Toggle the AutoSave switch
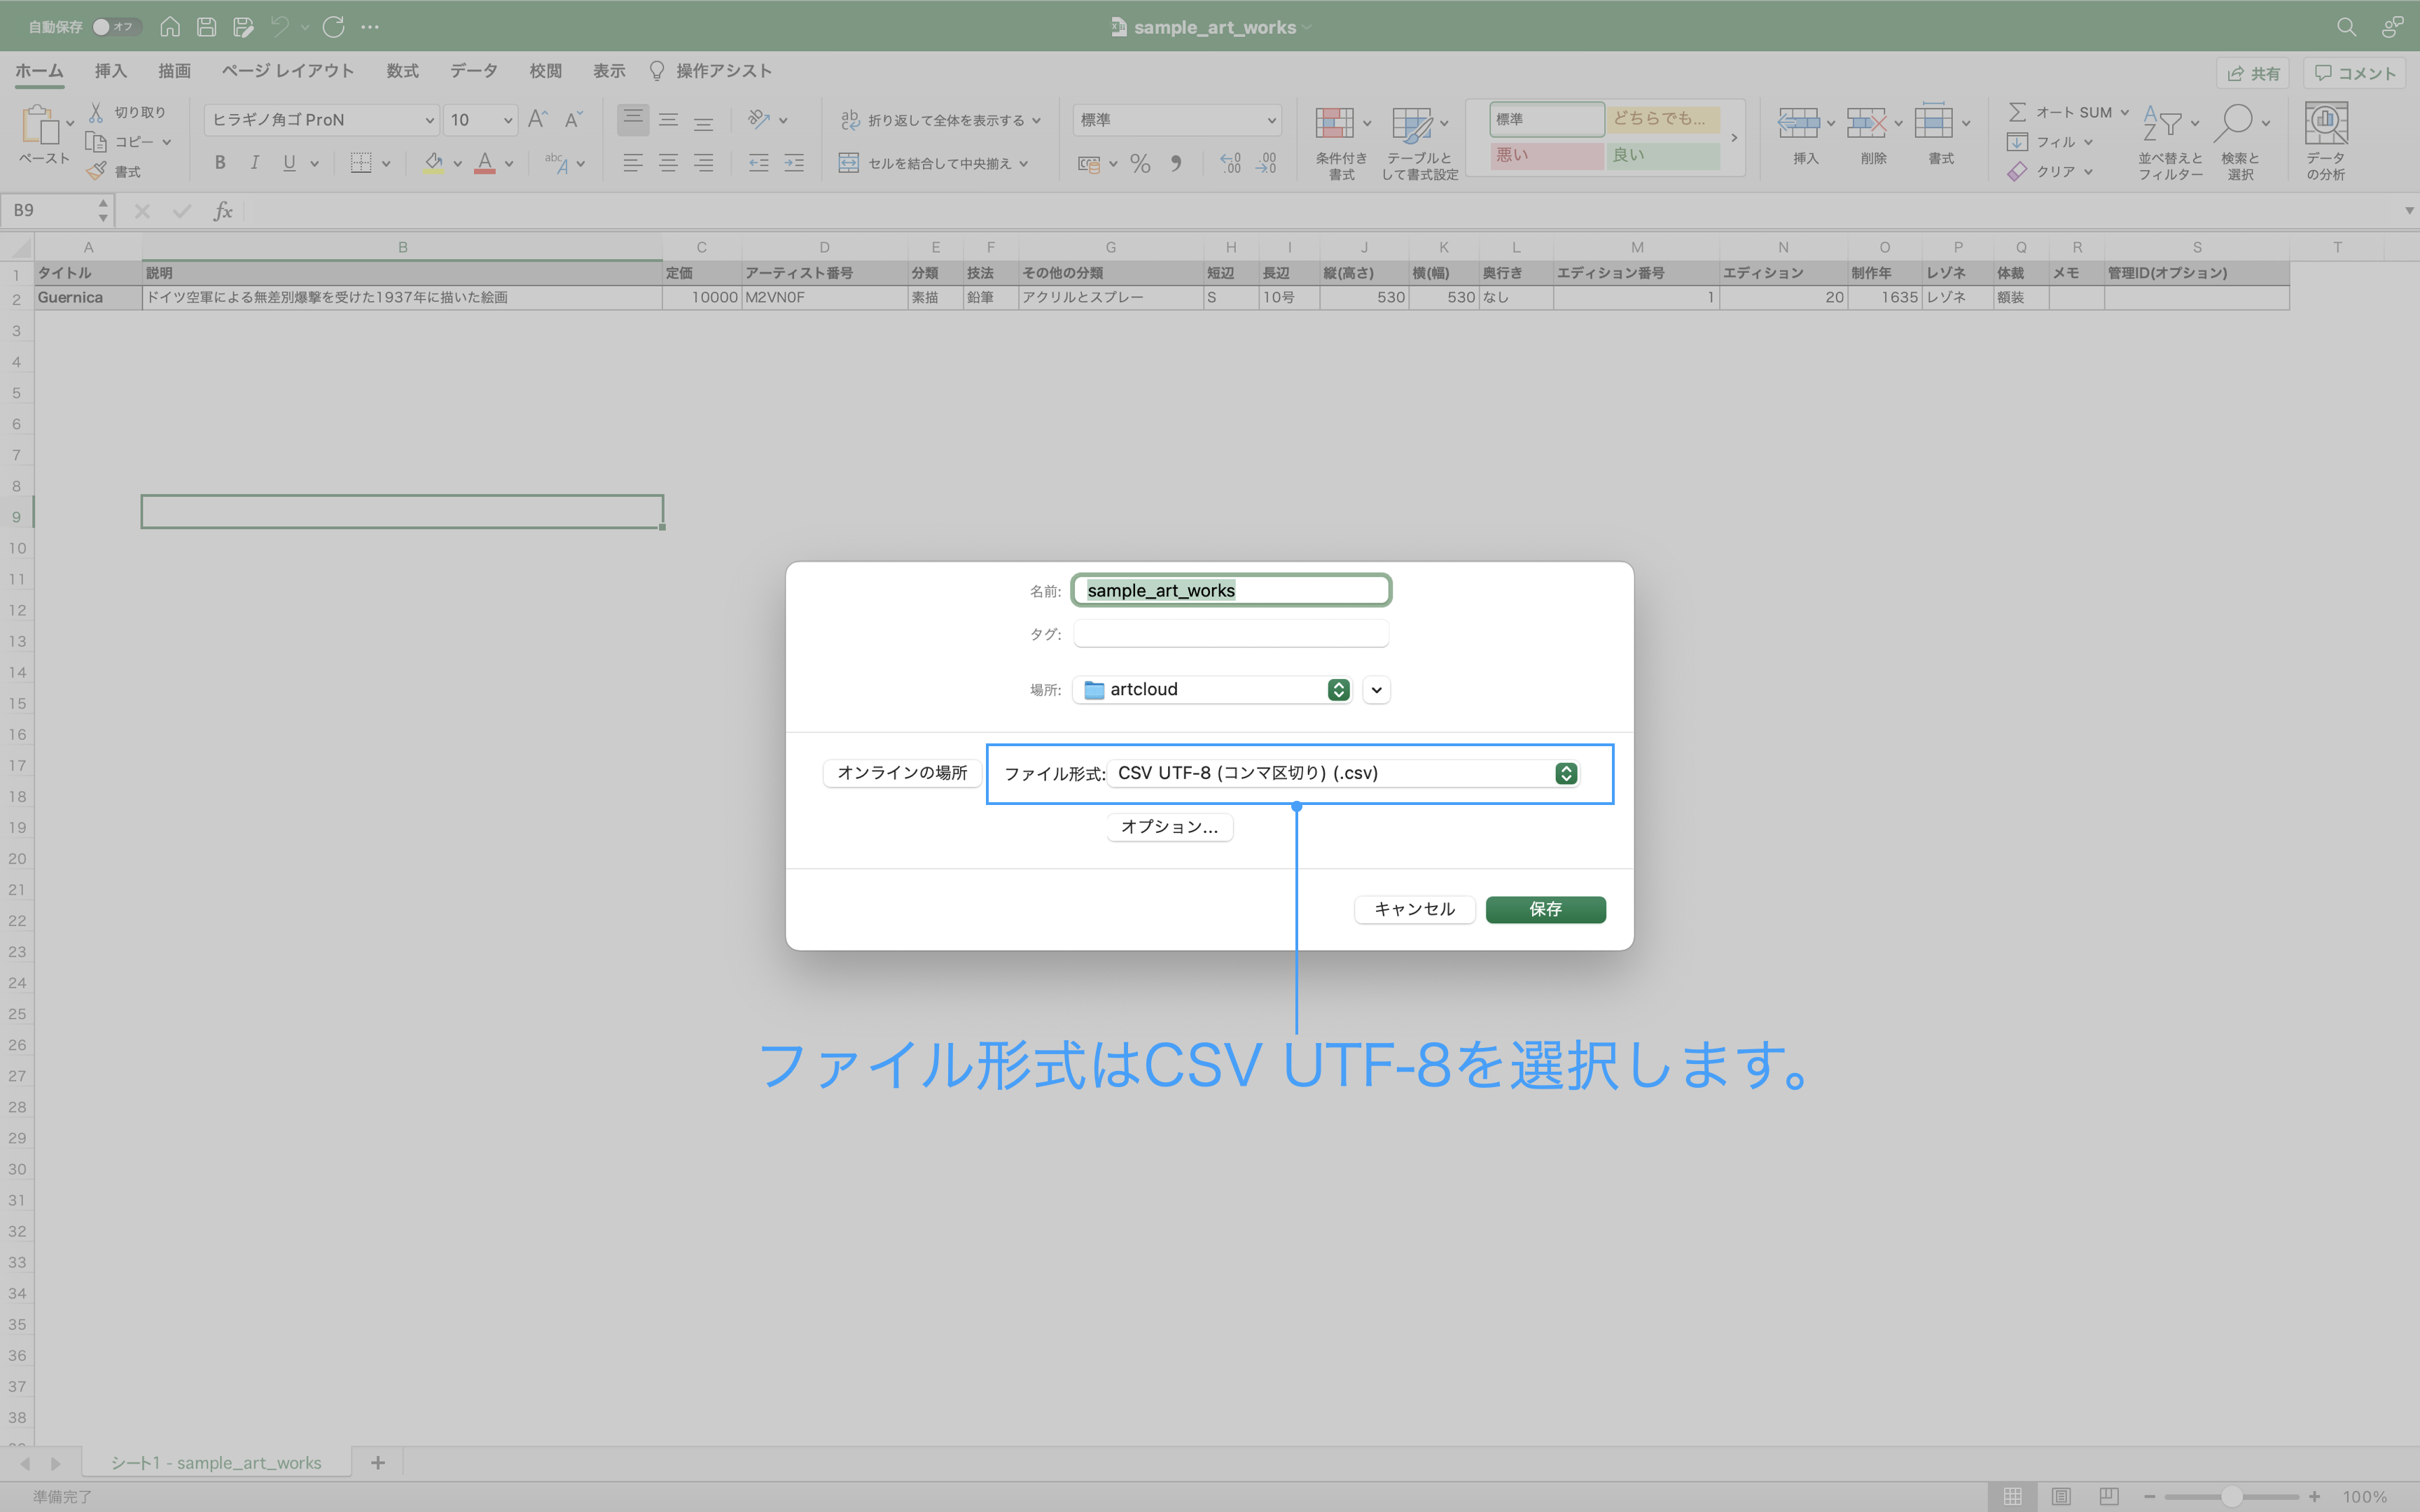Screen dimensions: 2420x1512 pos(117,27)
